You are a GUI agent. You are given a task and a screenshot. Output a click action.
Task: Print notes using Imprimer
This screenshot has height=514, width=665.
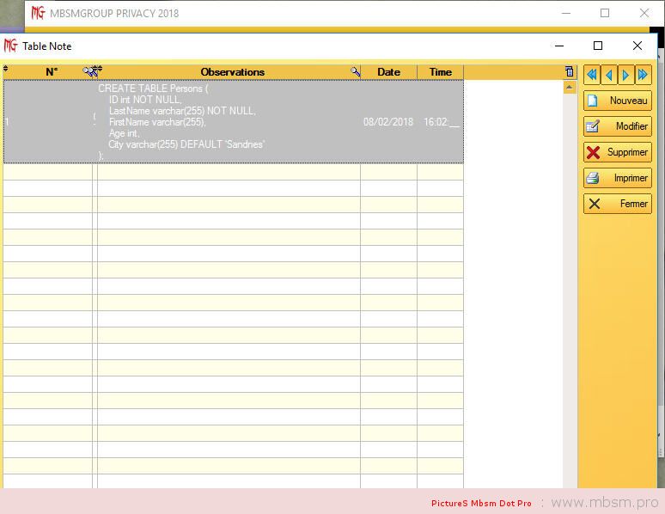[617, 178]
